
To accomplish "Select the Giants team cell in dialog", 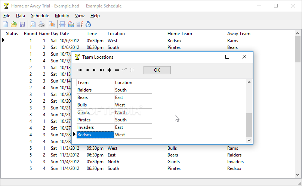I will tap(95, 112).
